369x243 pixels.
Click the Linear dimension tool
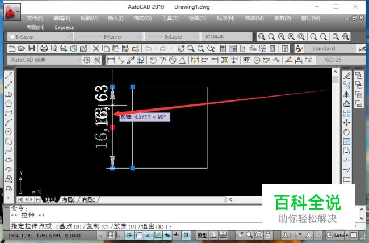pyautogui.click(x=111, y=60)
